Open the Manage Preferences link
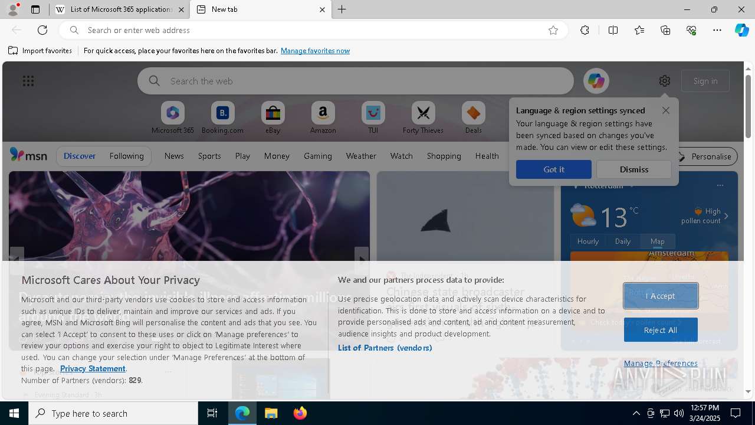Image resolution: width=755 pixels, height=425 pixels. (x=661, y=363)
